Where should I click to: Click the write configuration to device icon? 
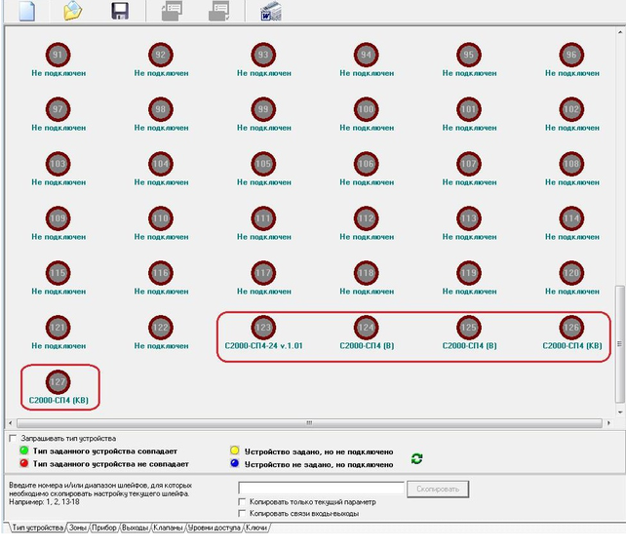(219, 11)
